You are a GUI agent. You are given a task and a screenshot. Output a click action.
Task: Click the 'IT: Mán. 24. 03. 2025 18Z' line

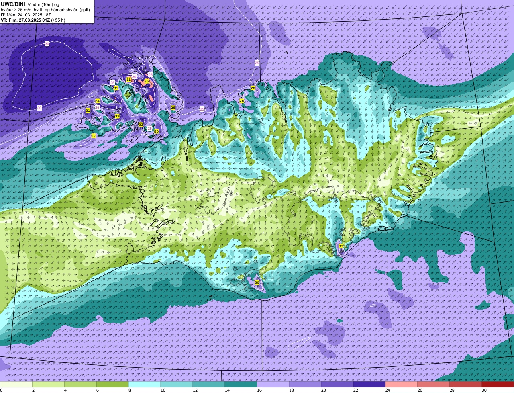coord(27,15)
